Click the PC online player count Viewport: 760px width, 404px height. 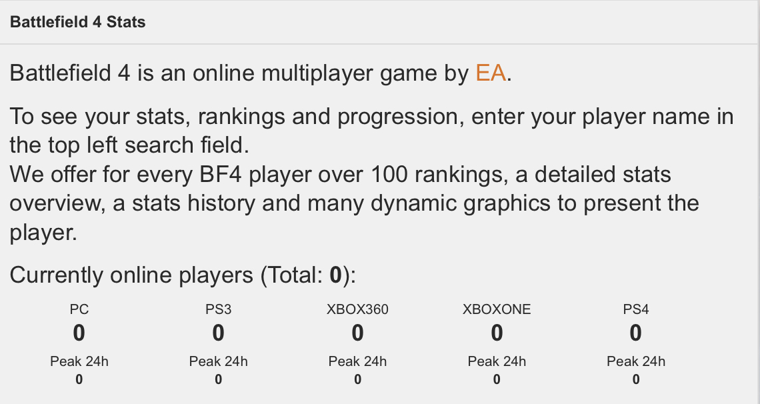click(x=79, y=333)
